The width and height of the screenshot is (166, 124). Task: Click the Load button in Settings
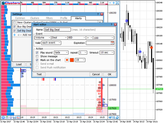pyautogui.click(x=19, y=64)
